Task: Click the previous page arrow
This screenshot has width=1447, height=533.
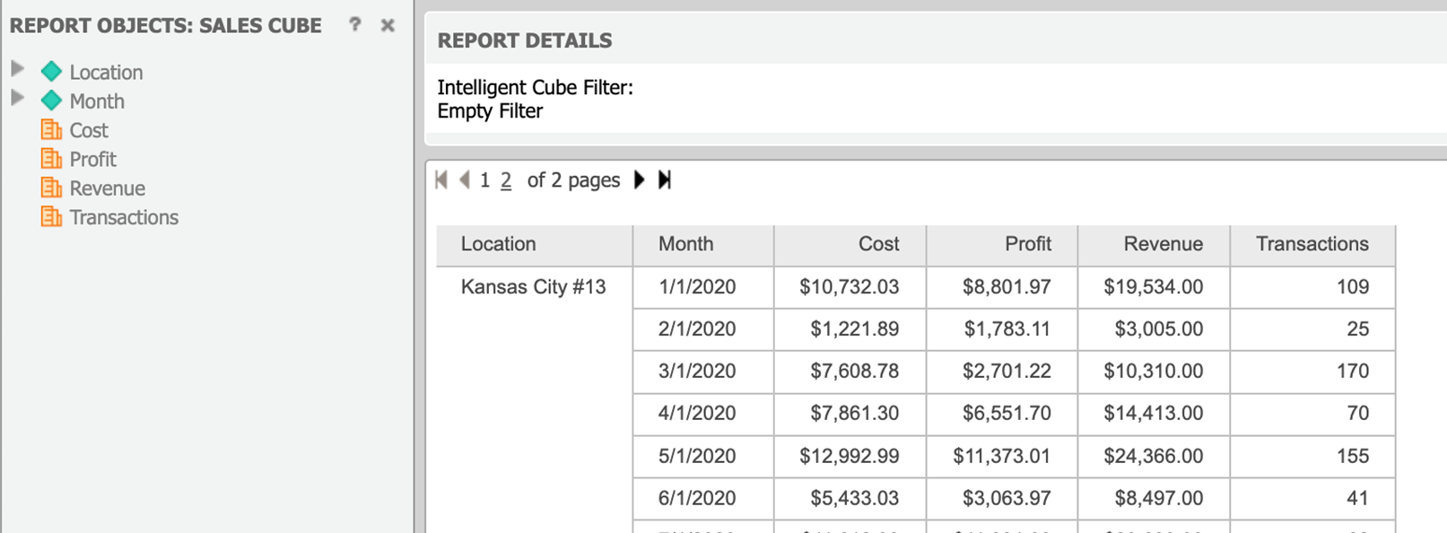Action: coord(464,179)
